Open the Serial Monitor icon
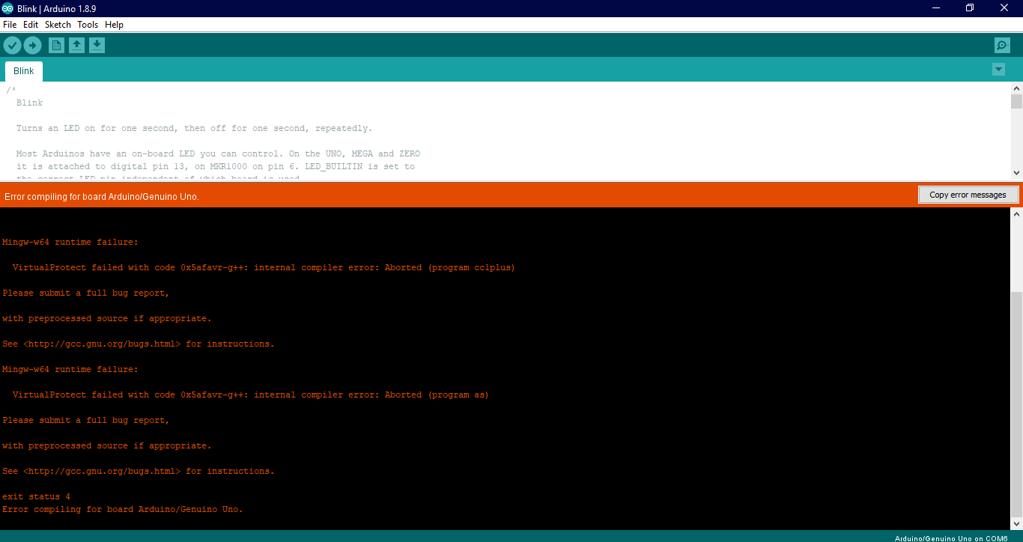The height and width of the screenshot is (542, 1023). pyautogui.click(x=1001, y=45)
